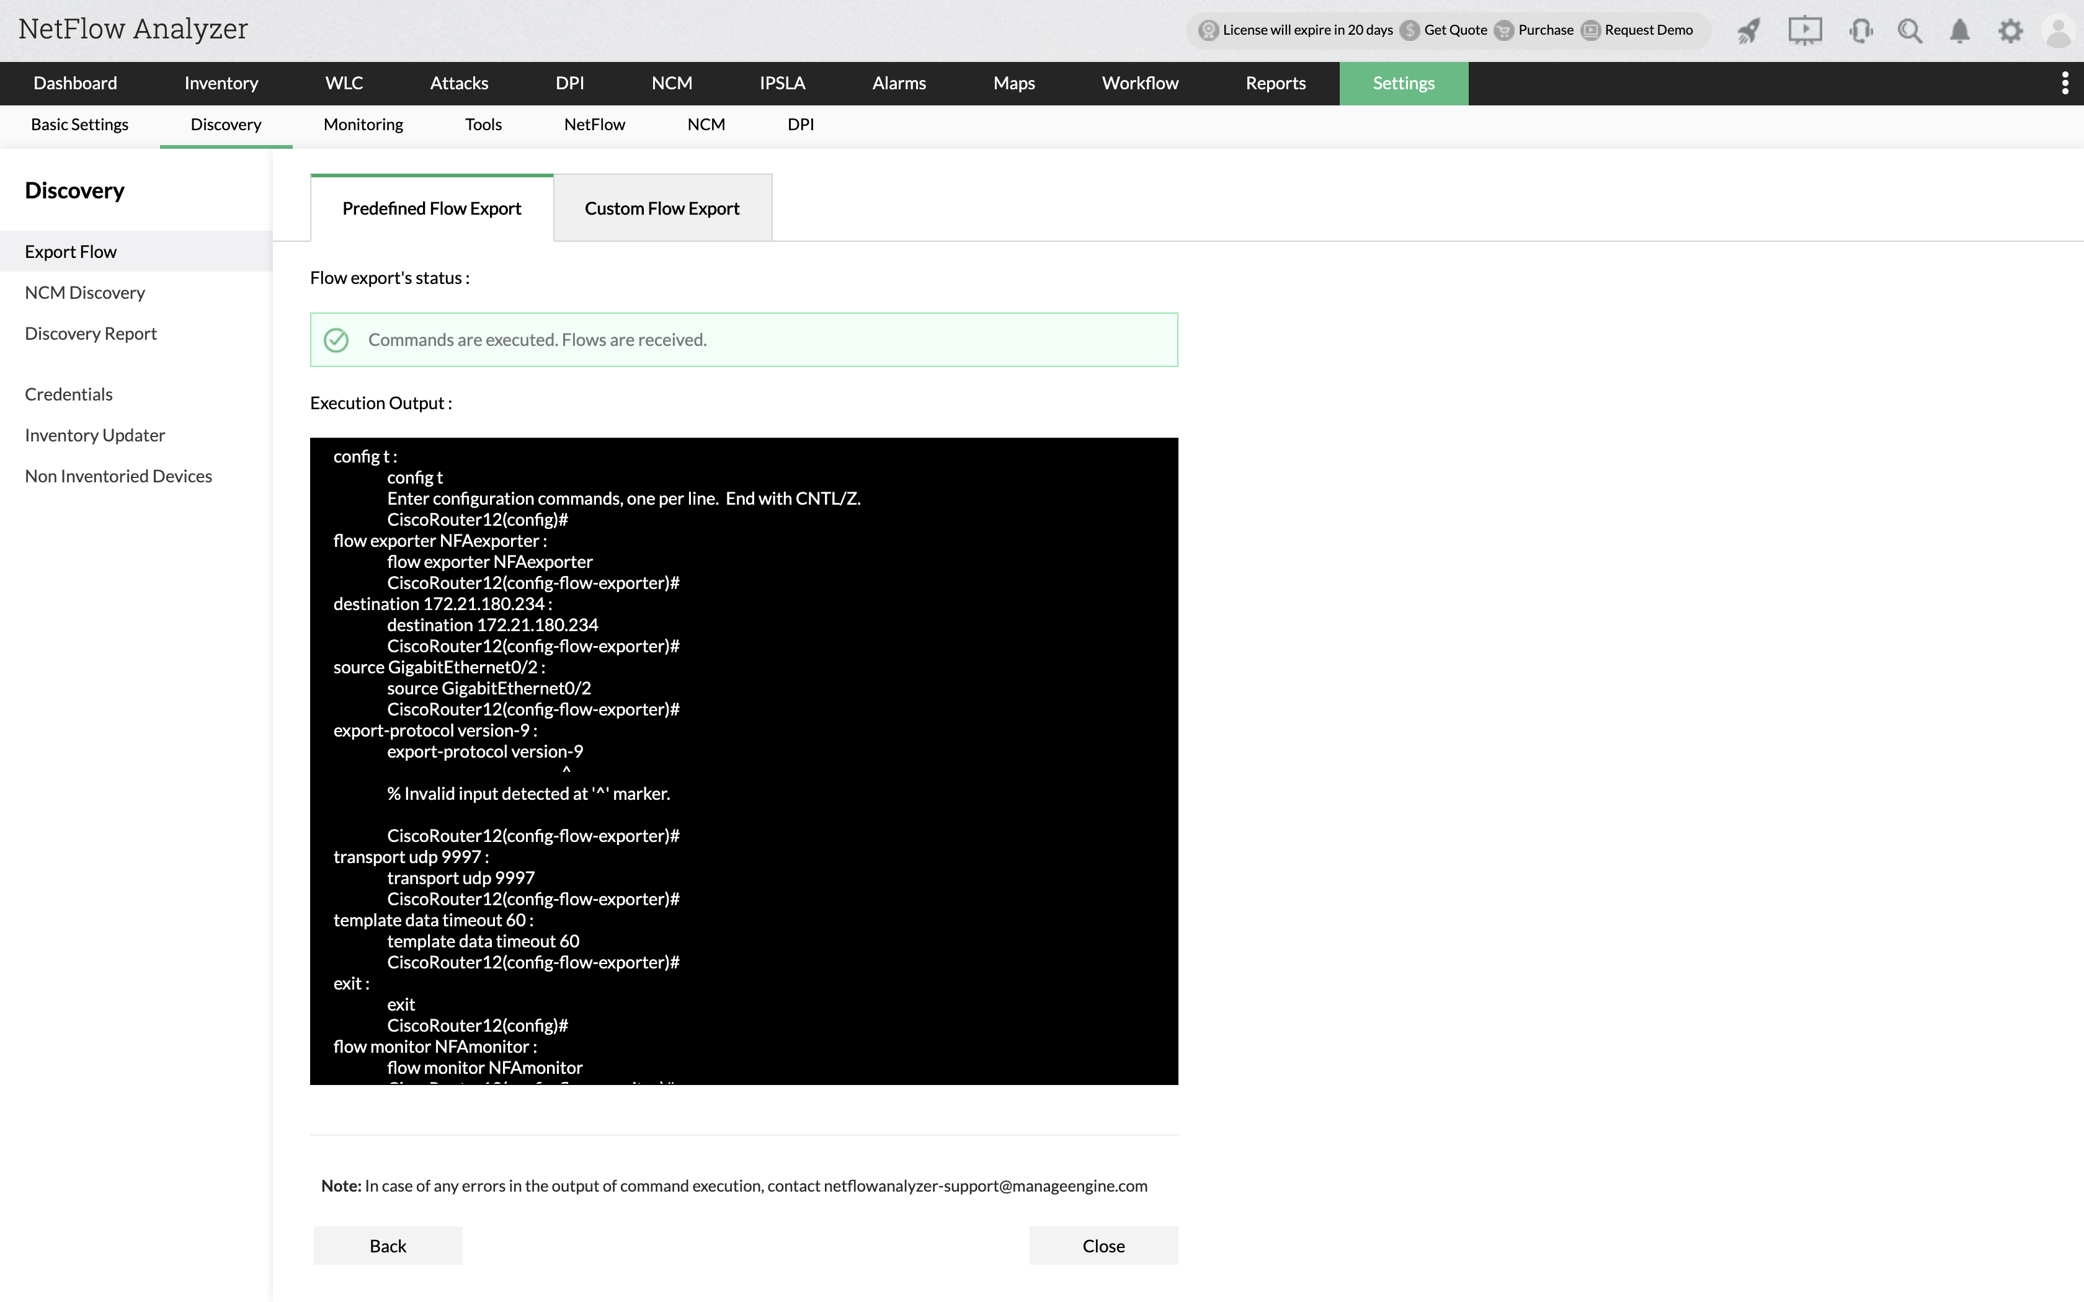
Task: Click the three-dot more menu icon
Action: click(2064, 82)
